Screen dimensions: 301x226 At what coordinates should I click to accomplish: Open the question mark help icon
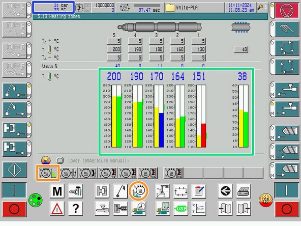(76, 209)
